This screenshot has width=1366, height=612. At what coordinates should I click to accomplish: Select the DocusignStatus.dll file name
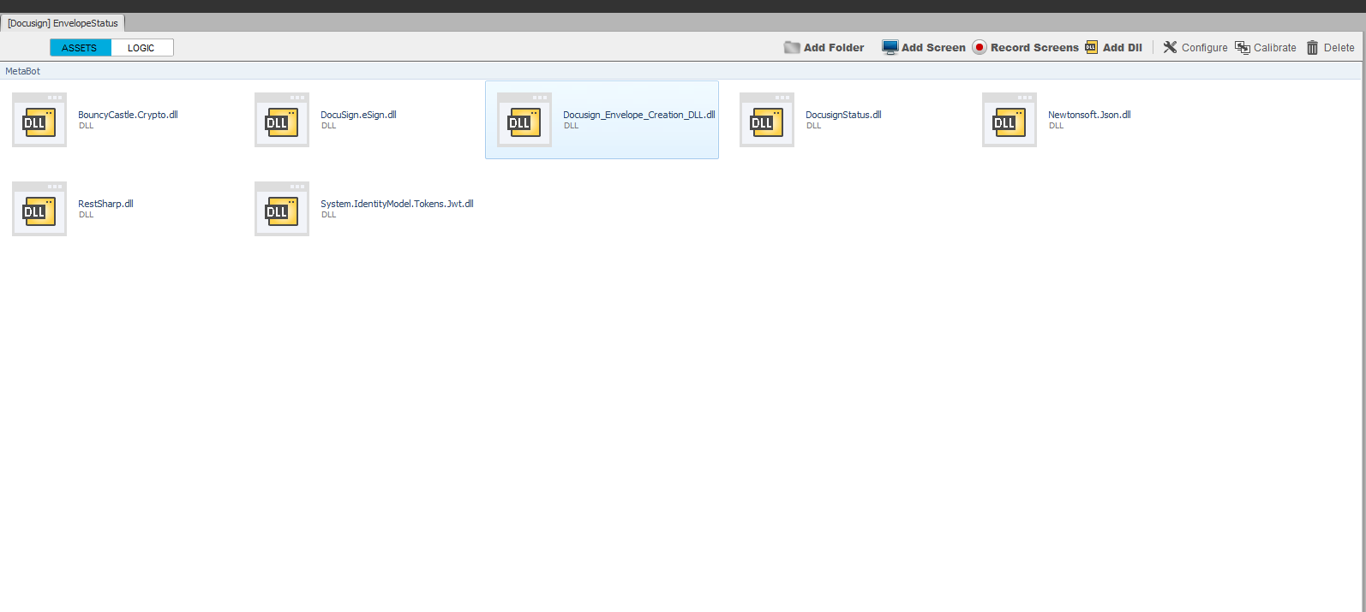pyautogui.click(x=843, y=115)
